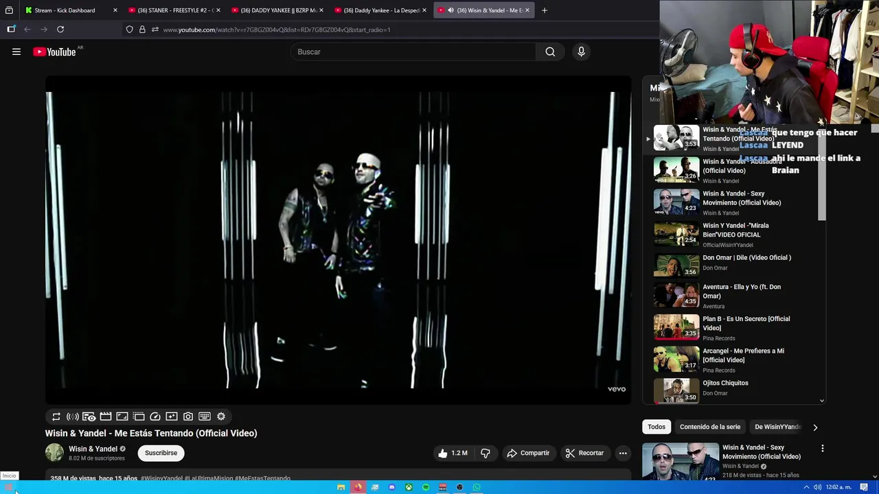The width and height of the screenshot is (879, 494).
Task: Select the De WisinYandel filter chip
Action: click(777, 427)
